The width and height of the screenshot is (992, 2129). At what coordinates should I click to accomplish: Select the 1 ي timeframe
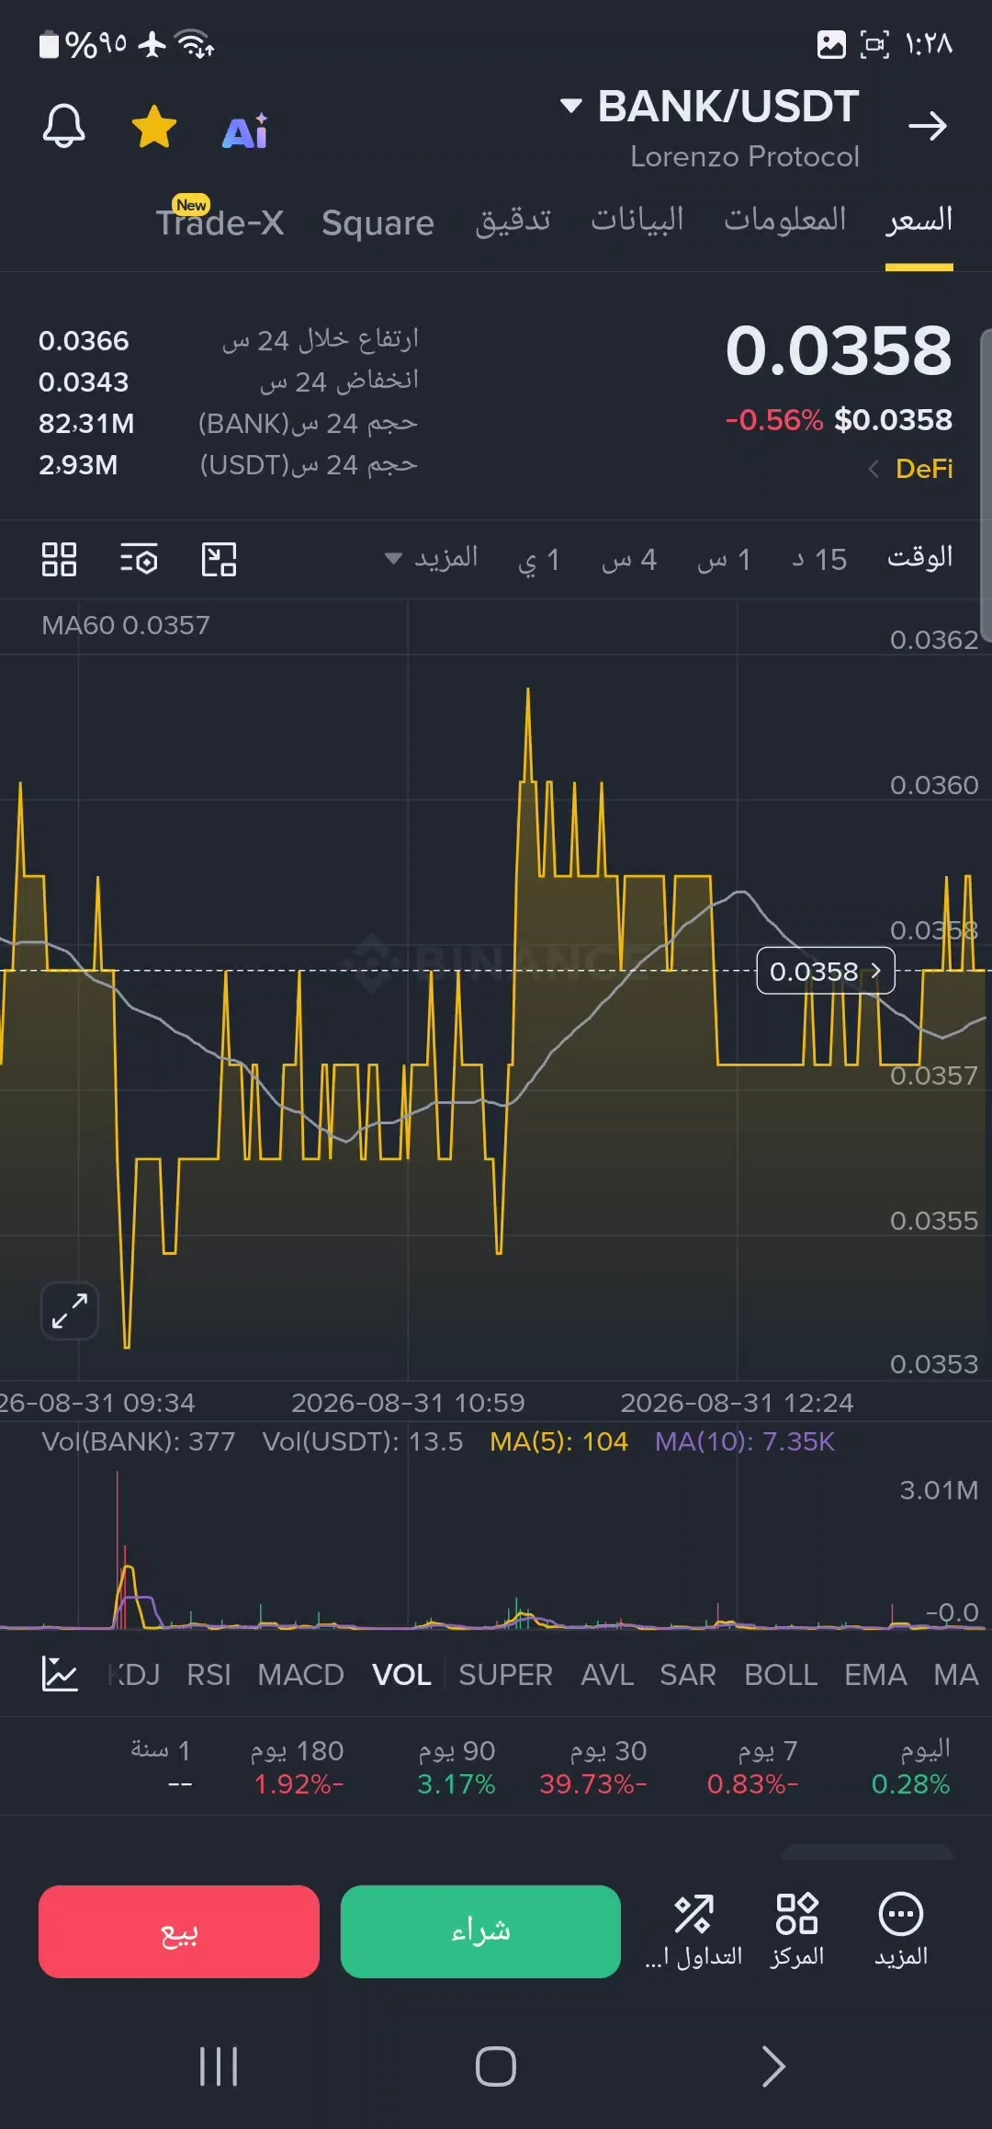point(538,559)
